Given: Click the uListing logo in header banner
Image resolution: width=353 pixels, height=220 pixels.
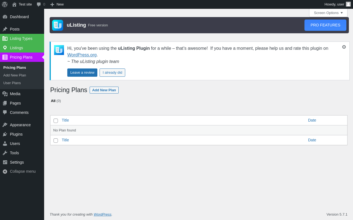Looking at the screenshot, I should (58, 25).
